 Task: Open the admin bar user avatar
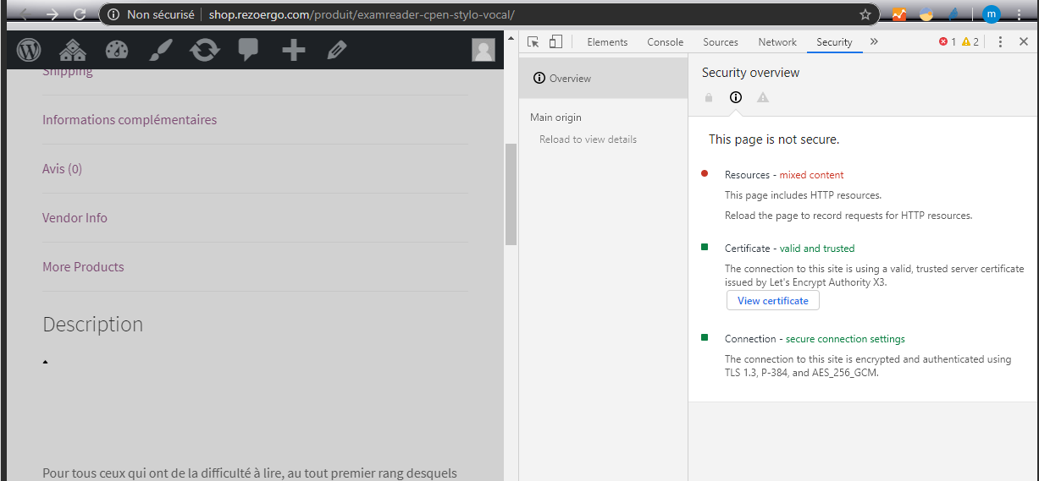coord(484,51)
